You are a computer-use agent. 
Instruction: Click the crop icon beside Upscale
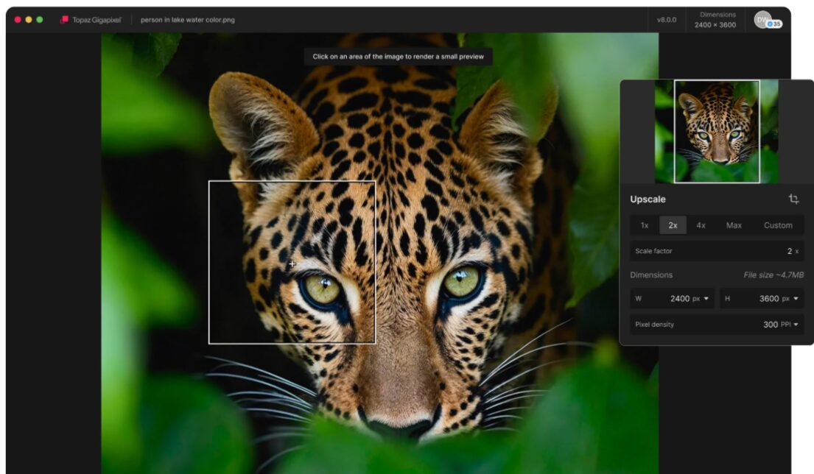[x=793, y=199]
